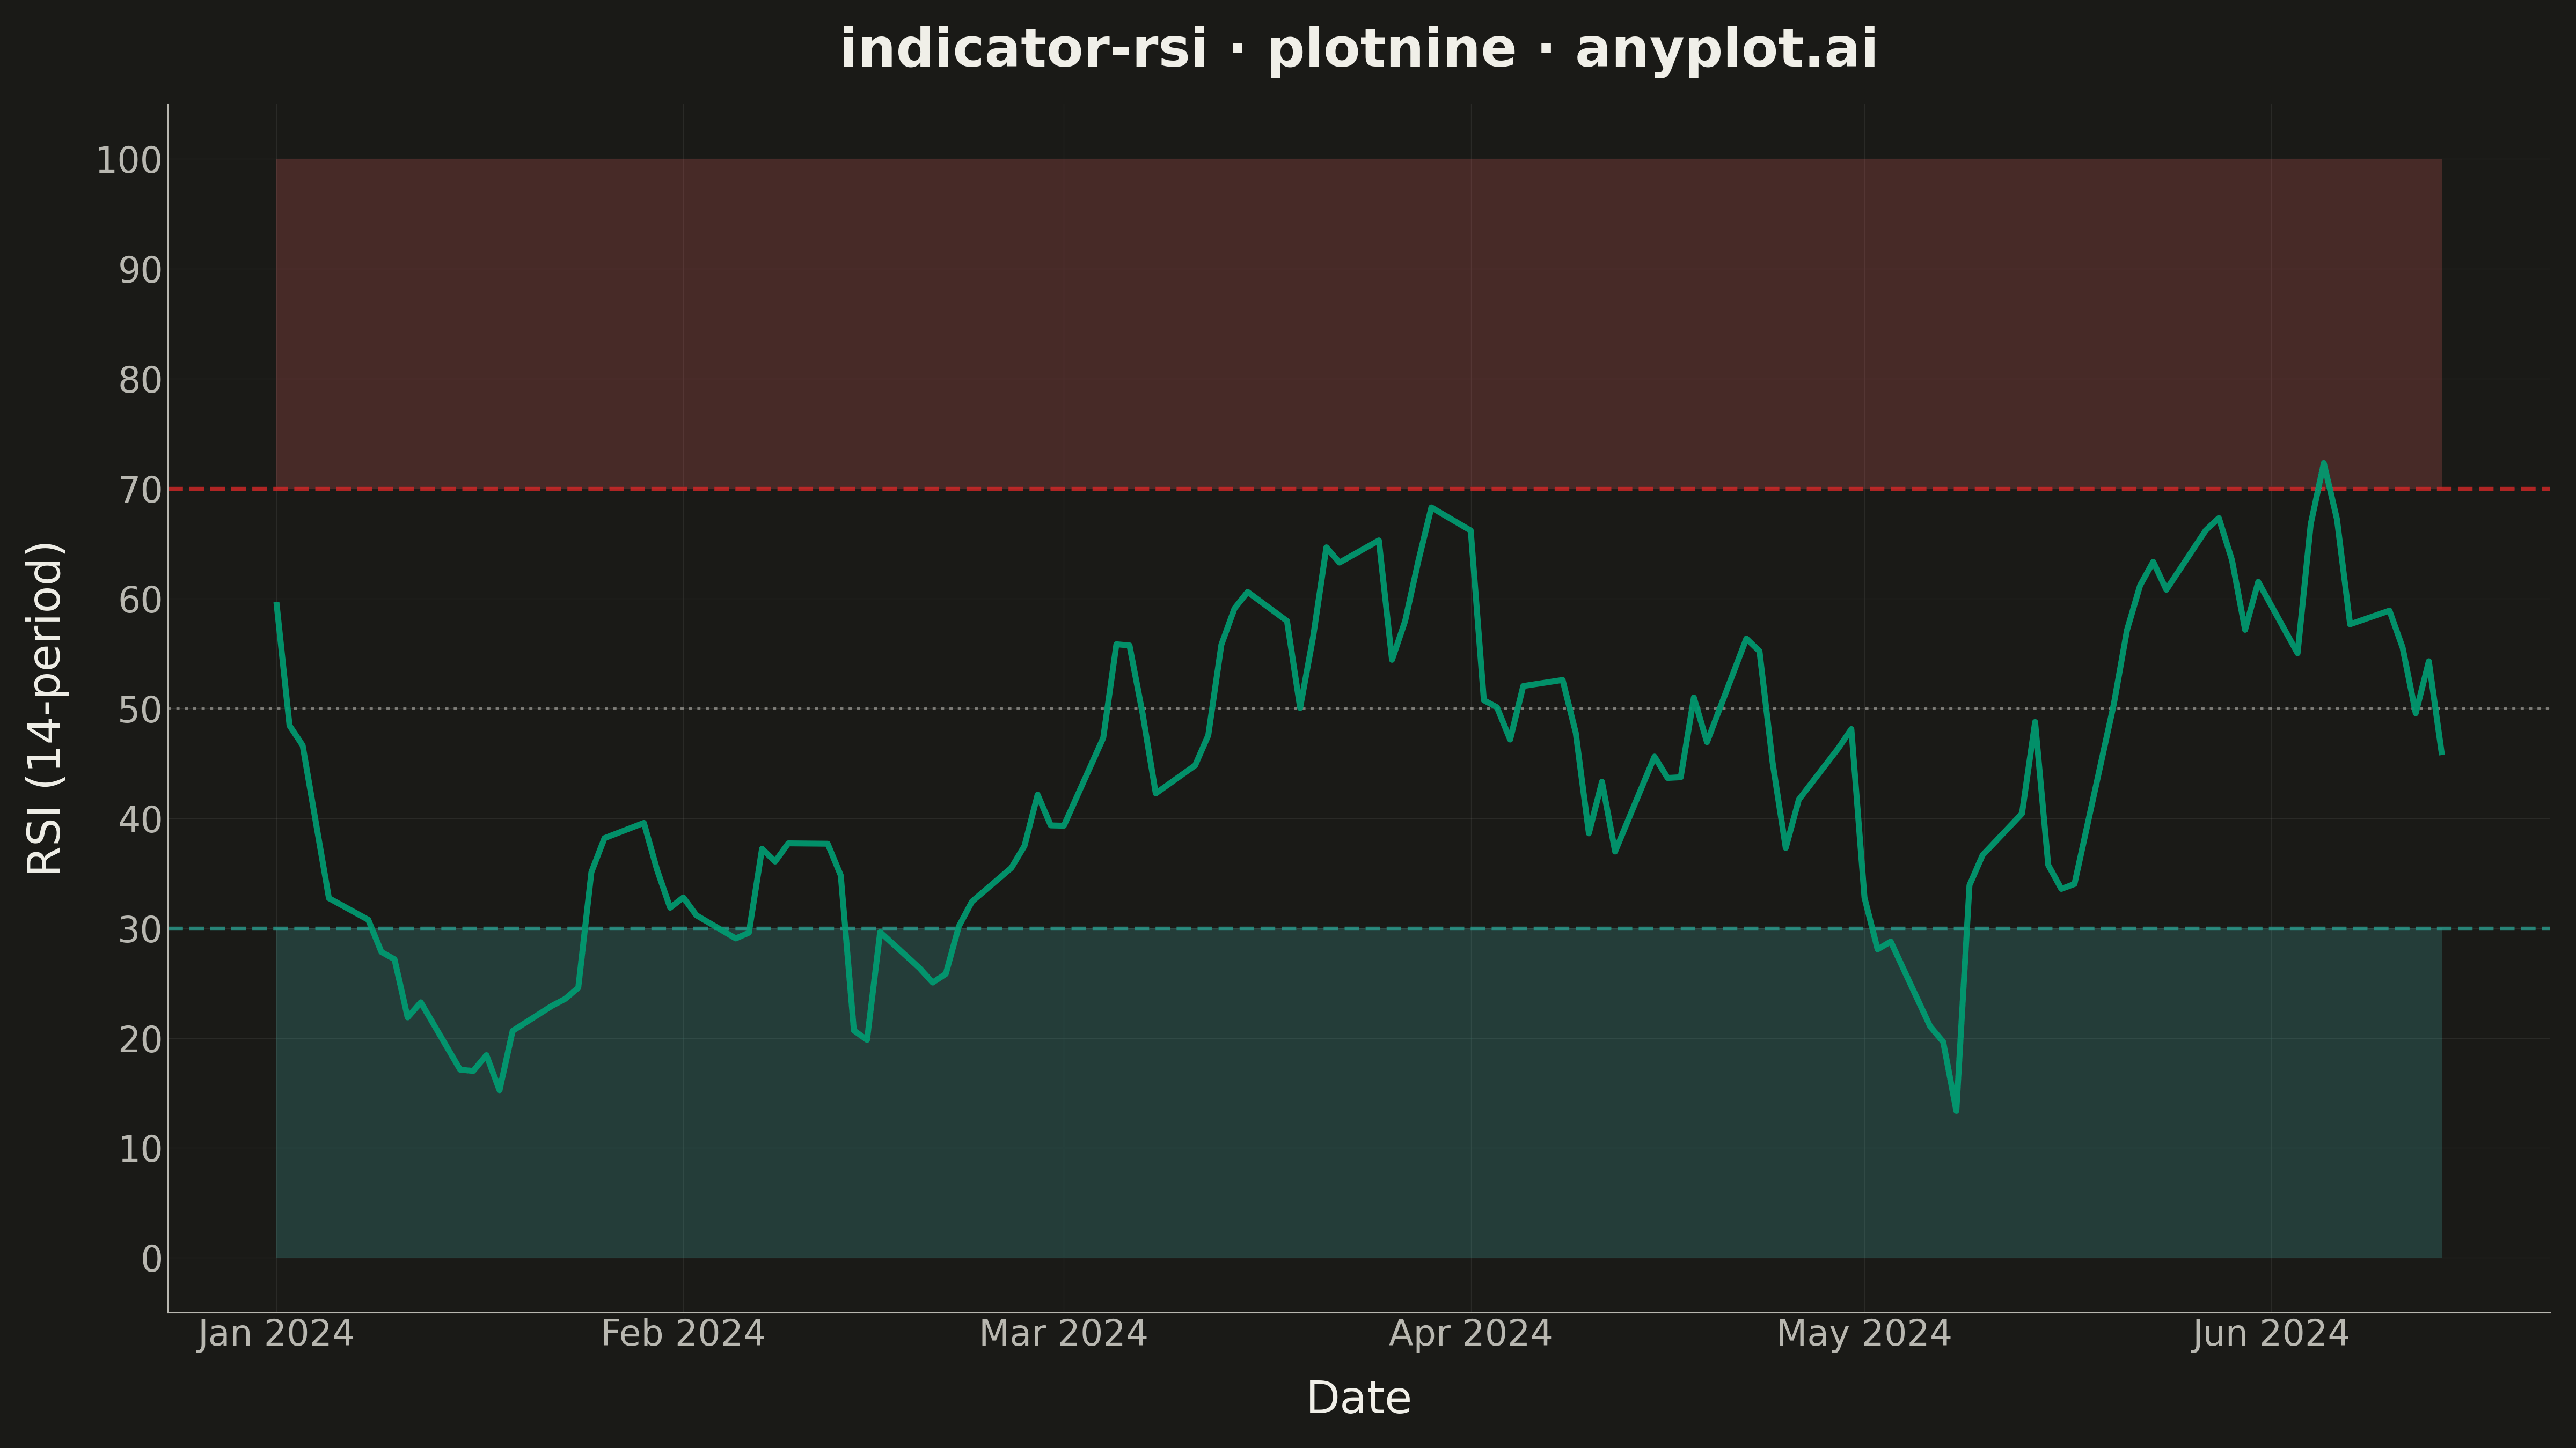The width and height of the screenshot is (2576, 1448).
Task: Select the Jan 2024 axis tick label
Action: [x=276, y=1333]
